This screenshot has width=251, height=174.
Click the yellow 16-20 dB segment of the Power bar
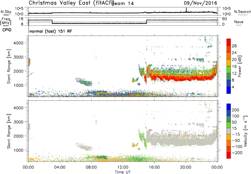(229, 63)
